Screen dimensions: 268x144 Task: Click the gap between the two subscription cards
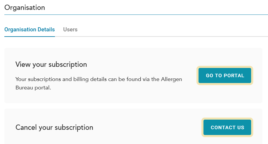[134, 106]
